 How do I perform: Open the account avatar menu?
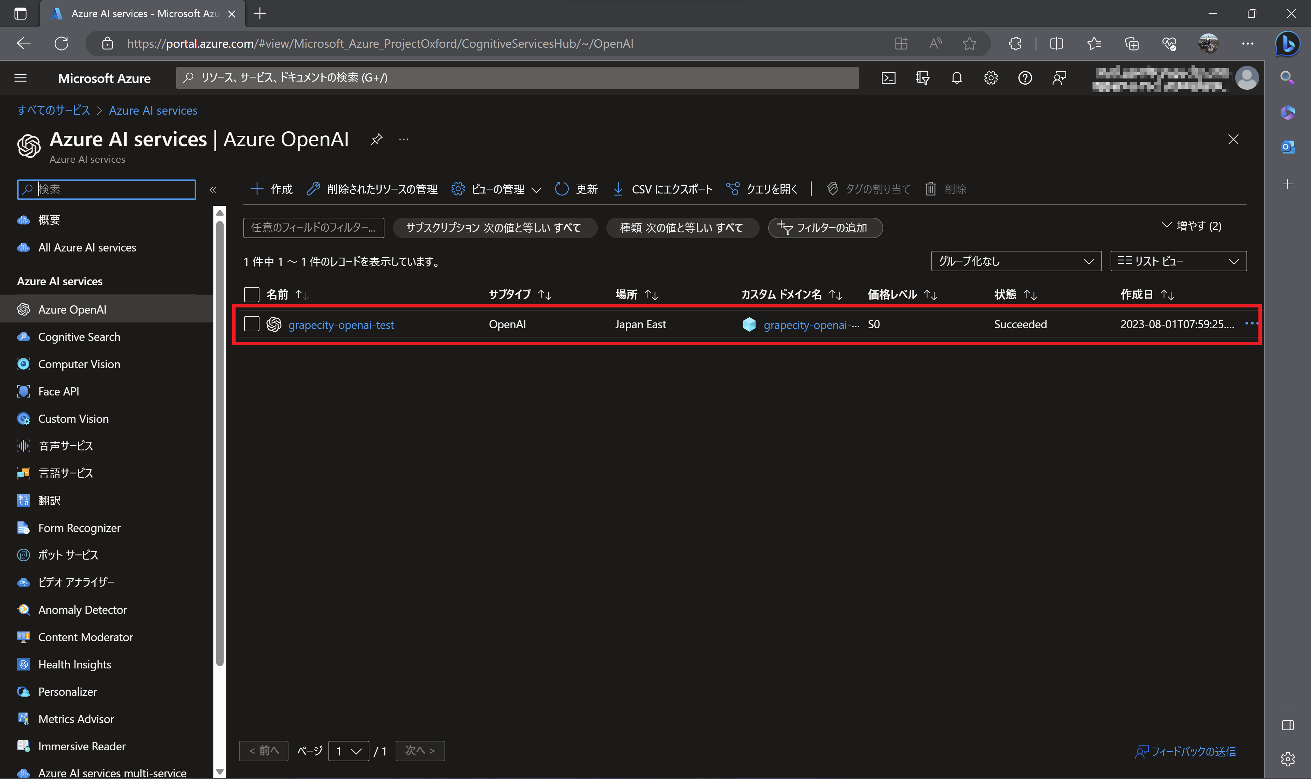click(1247, 78)
